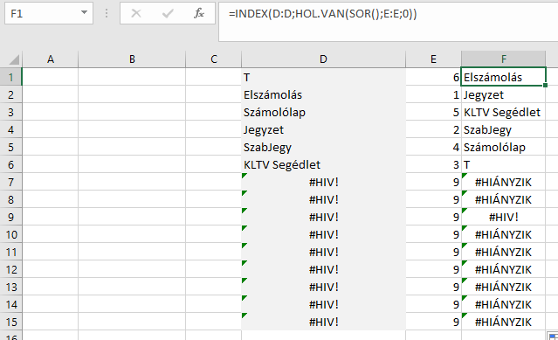The height and width of the screenshot is (340, 558).
Task: Cancel the formula entry with the X icon
Action: point(136,13)
